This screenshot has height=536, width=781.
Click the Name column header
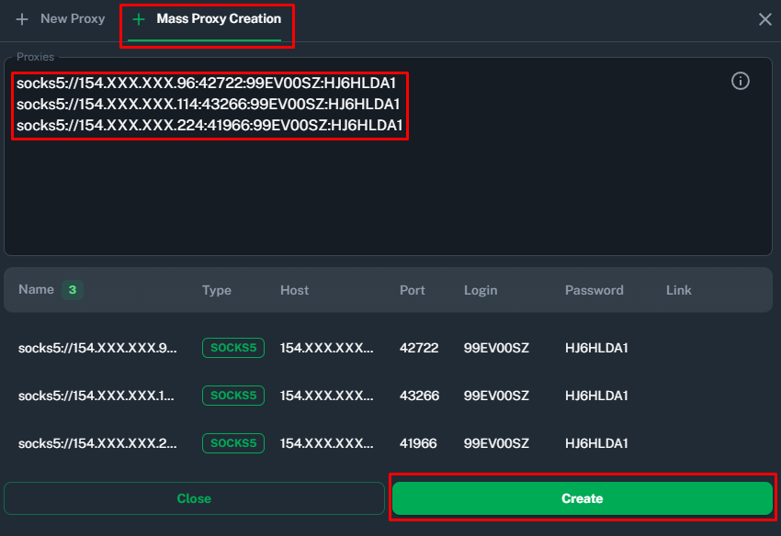[x=36, y=290]
